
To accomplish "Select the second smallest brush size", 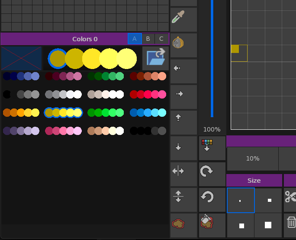I will pyautogui.click(x=269, y=200).
